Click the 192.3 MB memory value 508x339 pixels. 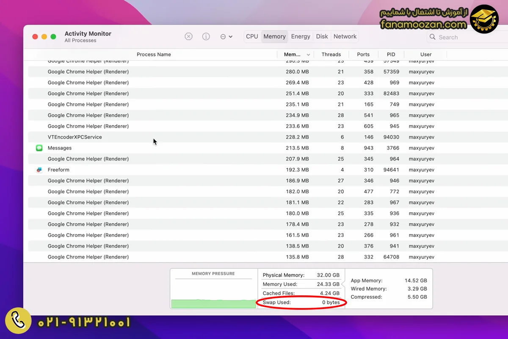coord(297,169)
